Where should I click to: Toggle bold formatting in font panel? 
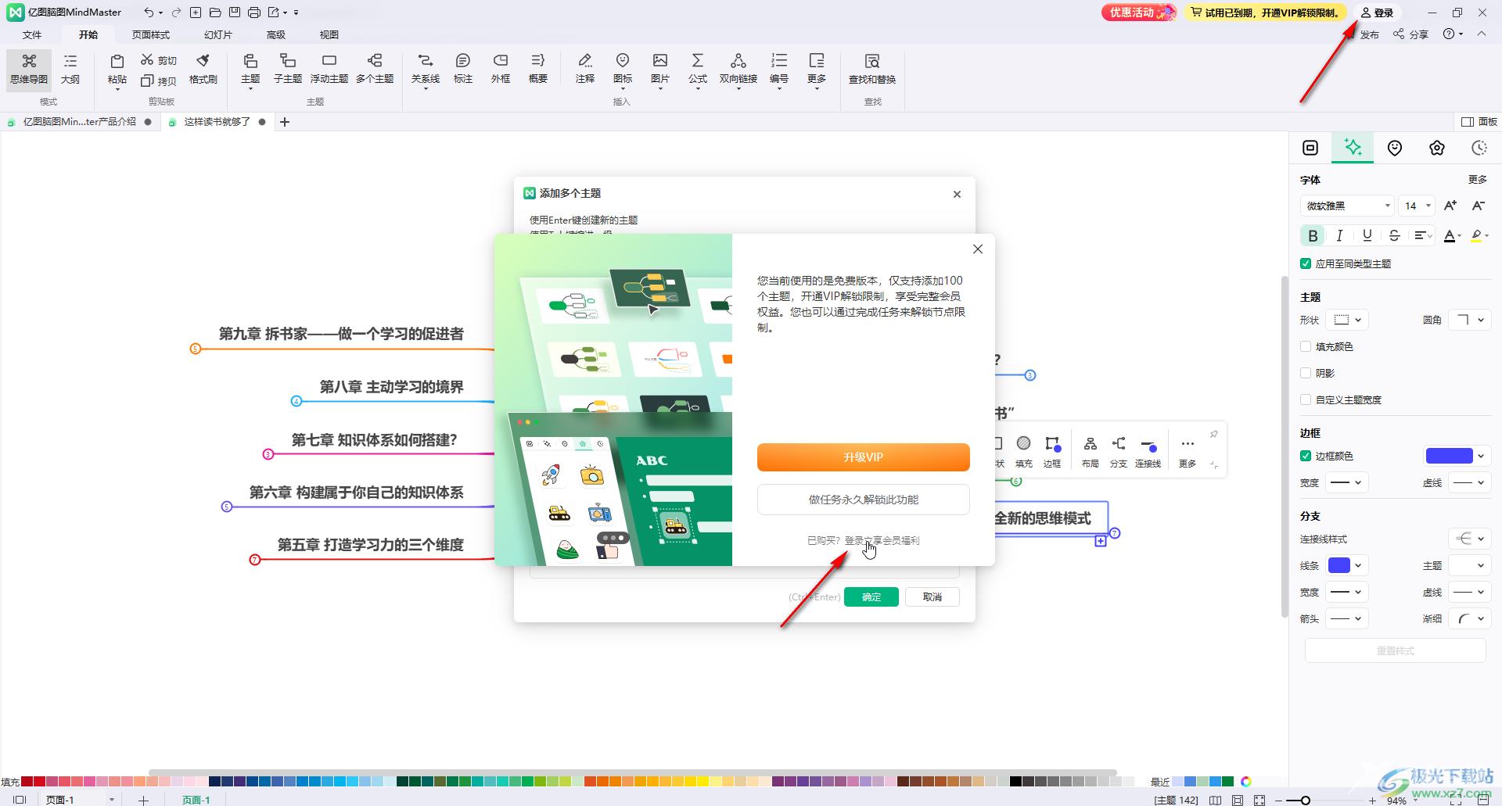click(1313, 235)
